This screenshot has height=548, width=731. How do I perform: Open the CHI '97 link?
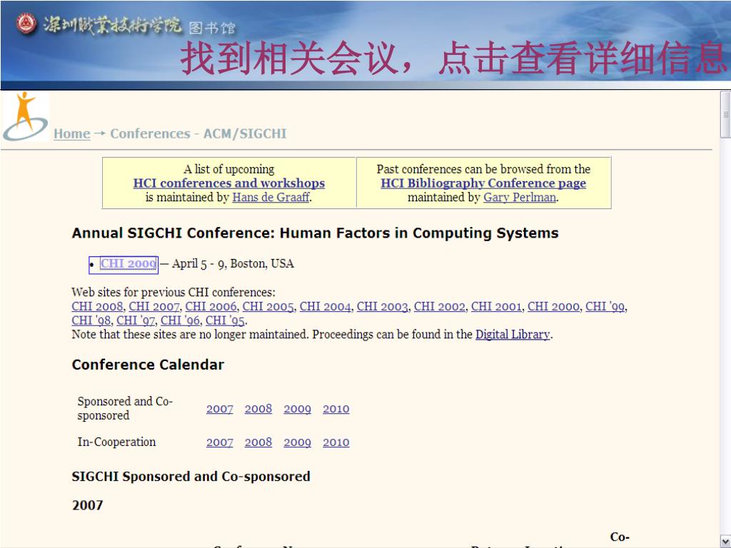(x=136, y=320)
